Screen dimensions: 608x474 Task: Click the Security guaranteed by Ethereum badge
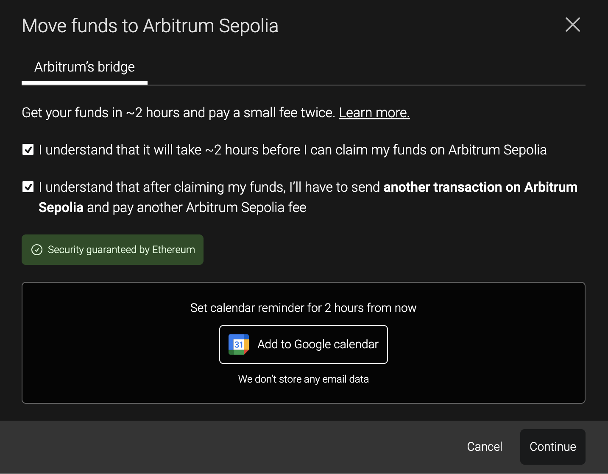113,250
